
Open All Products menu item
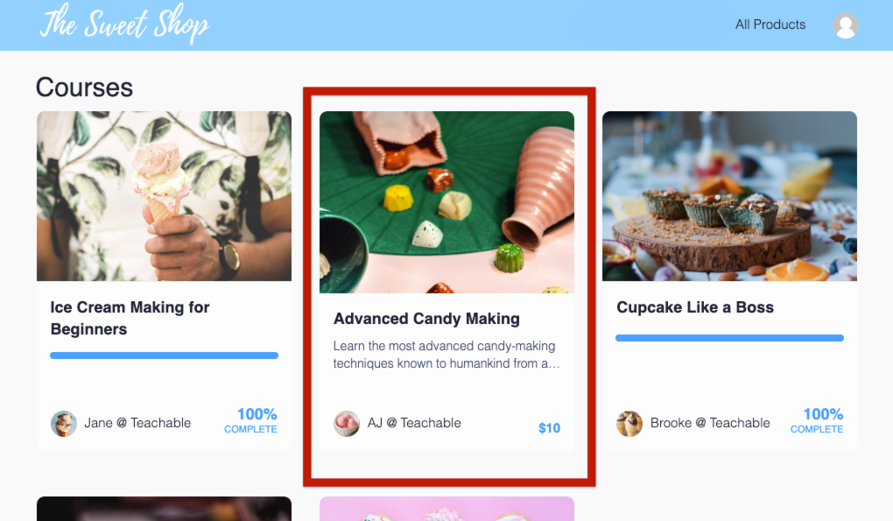[770, 25]
